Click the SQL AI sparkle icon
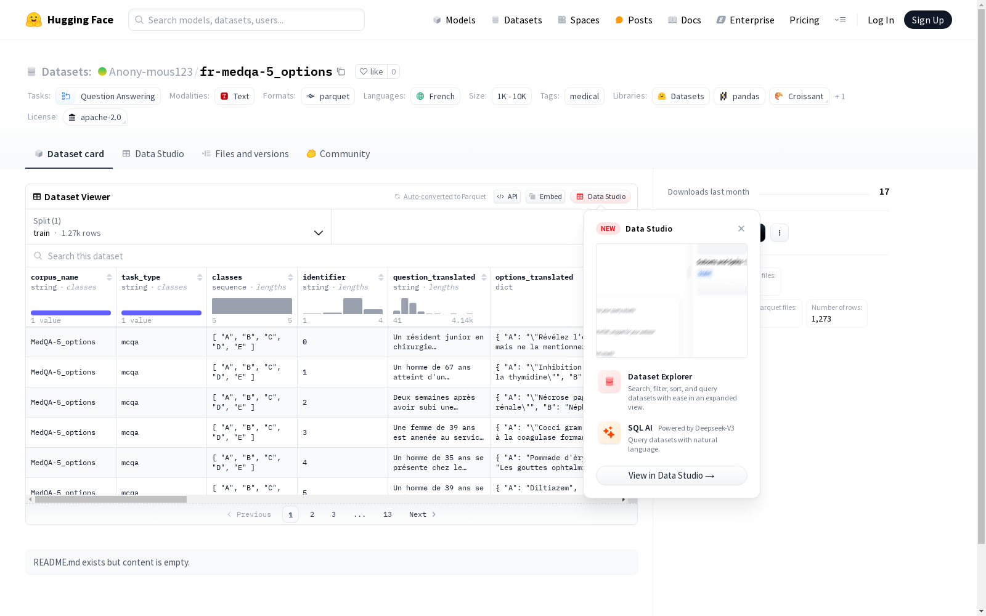 click(609, 432)
